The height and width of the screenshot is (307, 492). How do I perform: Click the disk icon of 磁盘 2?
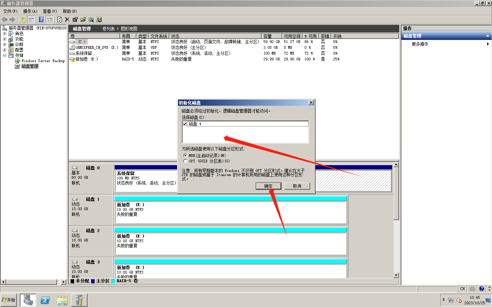[x=75, y=231]
